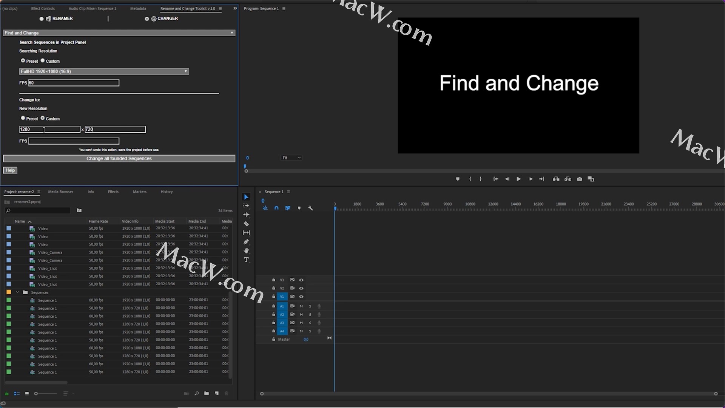The height and width of the screenshot is (408, 725).
Task: Collapse the Sequences bin folder
Action: (17, 292)
